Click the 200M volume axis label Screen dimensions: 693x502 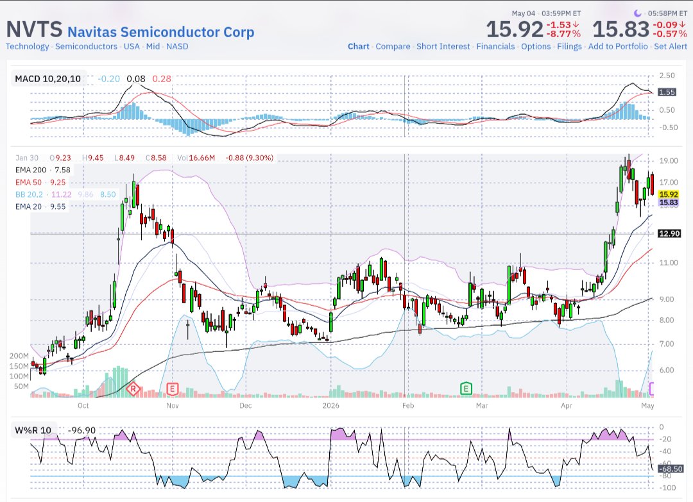coord(19,356)
